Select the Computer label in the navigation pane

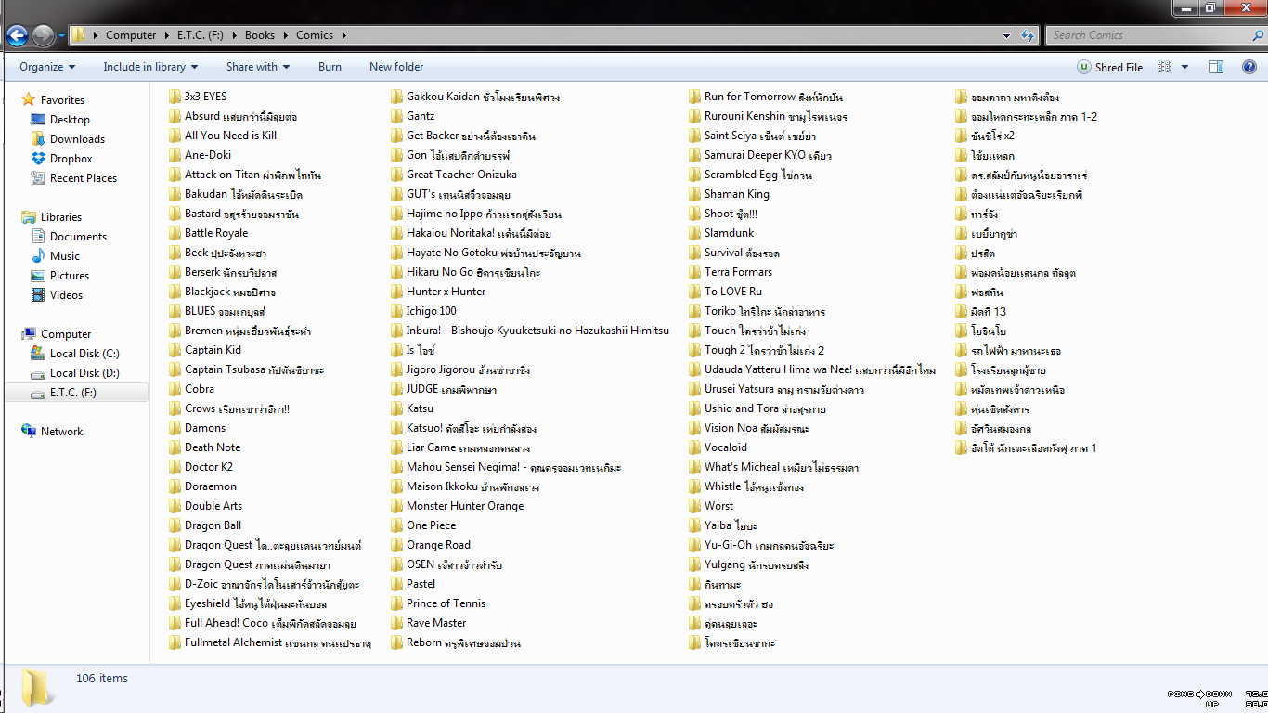pyautogui.click(x=66, y=334)
